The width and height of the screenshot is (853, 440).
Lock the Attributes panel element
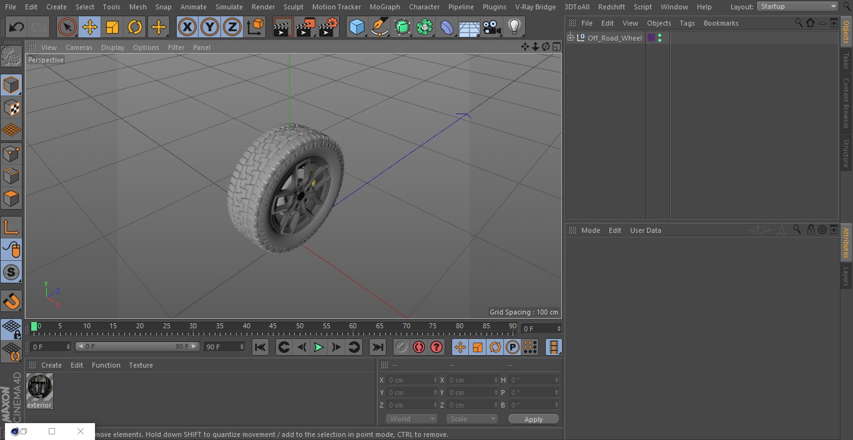(811, 230)
